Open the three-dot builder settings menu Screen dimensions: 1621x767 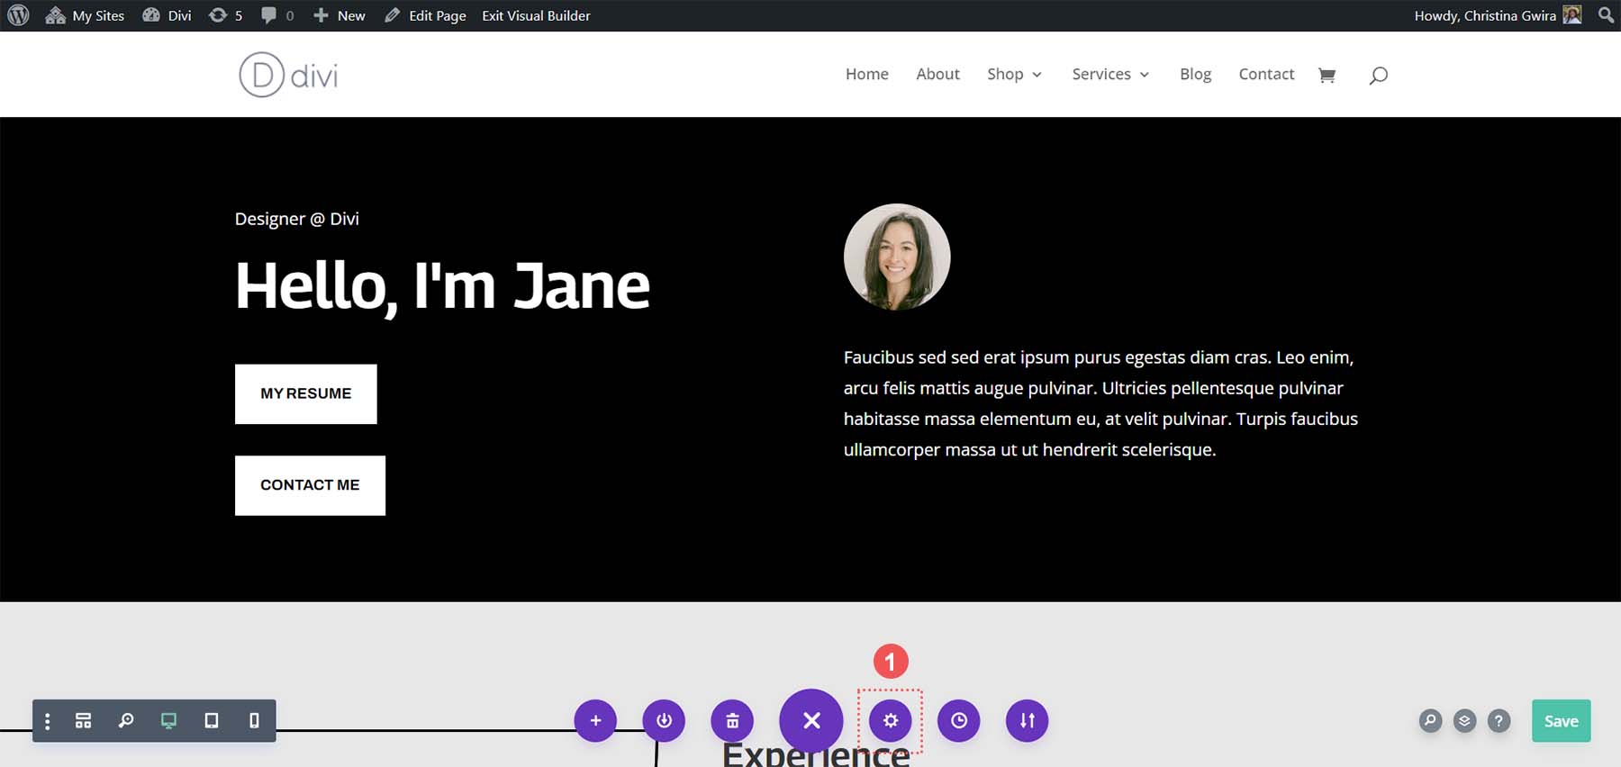(x=48, y=721)
